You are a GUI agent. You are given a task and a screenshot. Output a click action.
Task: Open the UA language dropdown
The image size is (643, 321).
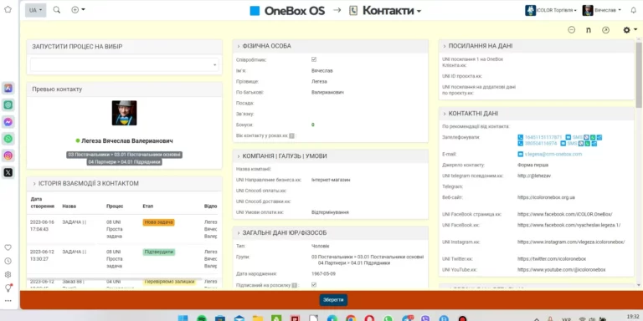(x=36, y=10)
